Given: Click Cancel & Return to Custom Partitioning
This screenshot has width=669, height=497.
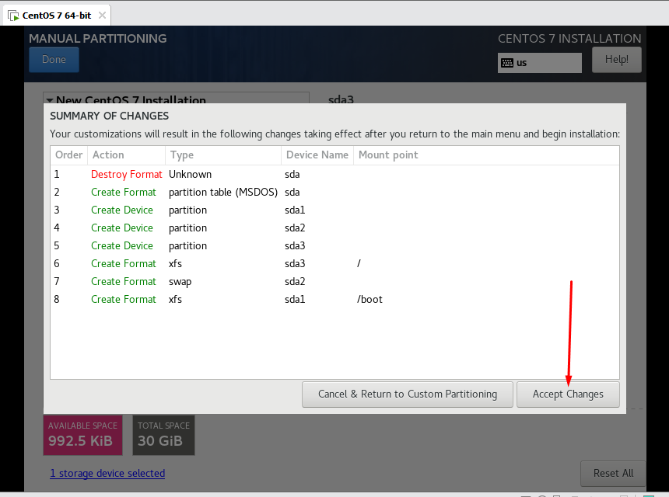Looking at the screenshot, I should 408,394.
